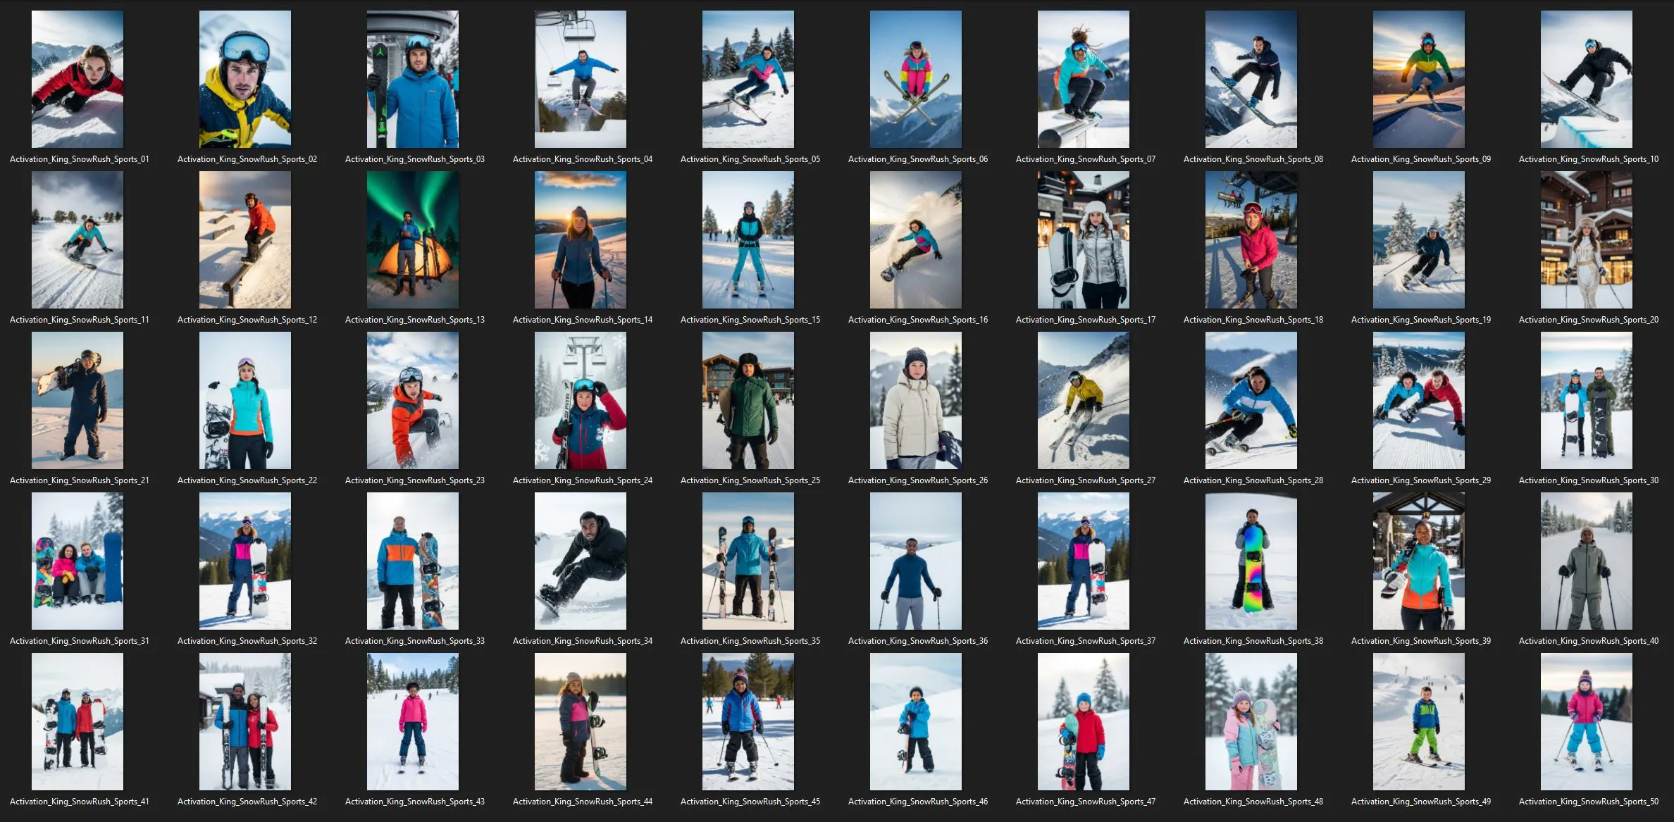
Task: Click the three friends sitting photo Sports_31
Action: coord(77,561)
